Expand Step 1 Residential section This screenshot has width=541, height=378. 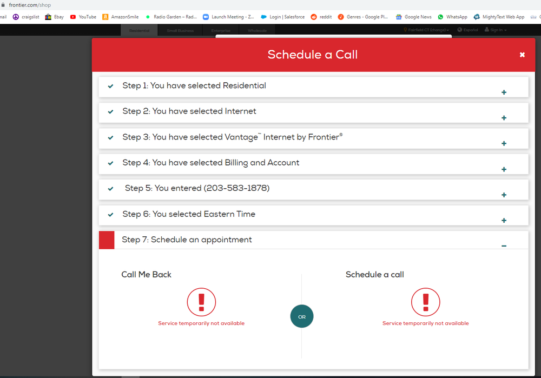tap(504, 92)
